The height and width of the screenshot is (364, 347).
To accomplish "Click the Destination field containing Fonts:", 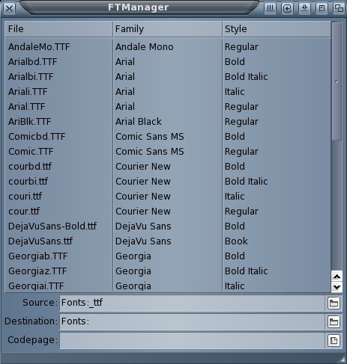I will (x=192, y=321).
